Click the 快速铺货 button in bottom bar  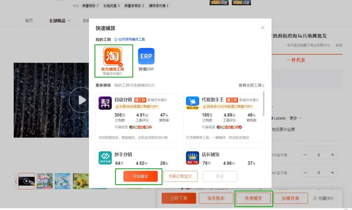(253, 198)
